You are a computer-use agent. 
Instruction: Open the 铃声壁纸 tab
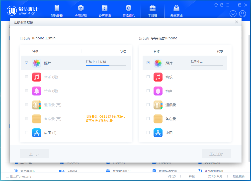point(104,11)
